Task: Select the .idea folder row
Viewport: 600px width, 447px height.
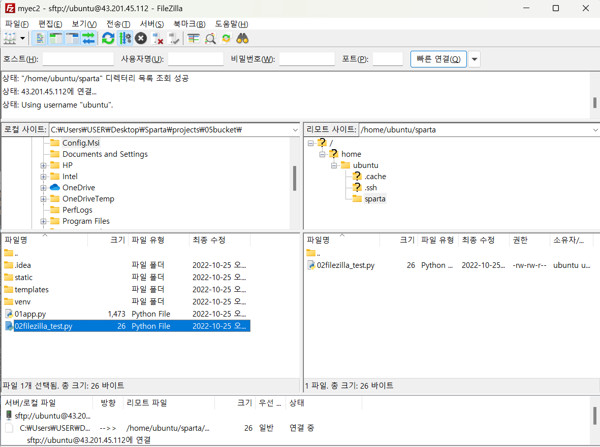Action: click(x=127, y=265)
